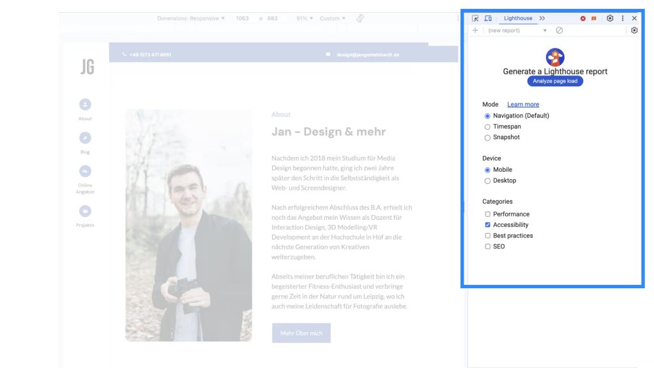Click the rotate screen icon
This screenshot has height=368, width=654.
point(360,19)
